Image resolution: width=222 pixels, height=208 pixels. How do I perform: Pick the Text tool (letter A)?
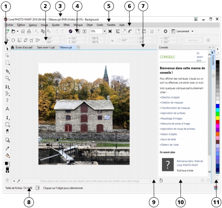click(7, 109)
